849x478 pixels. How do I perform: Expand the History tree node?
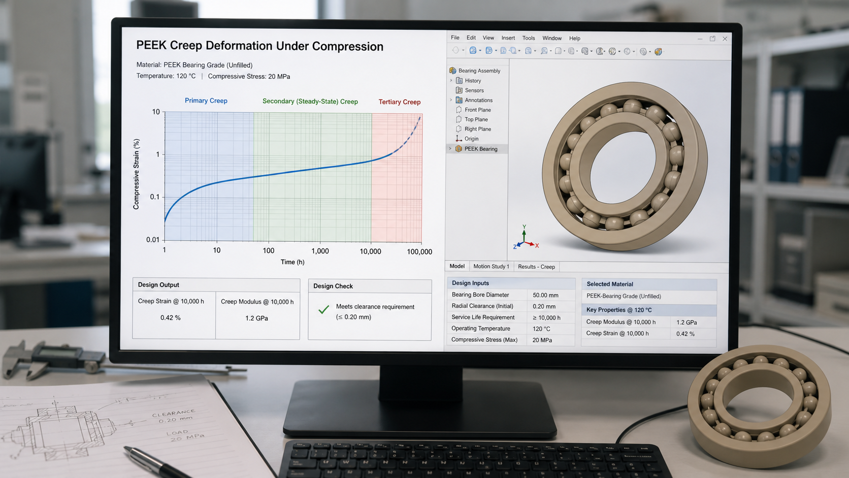(x=451, y=80)
